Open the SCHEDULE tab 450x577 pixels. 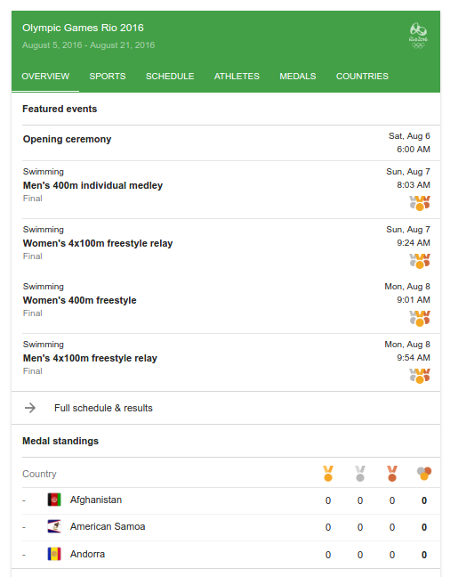click(170, 77)
